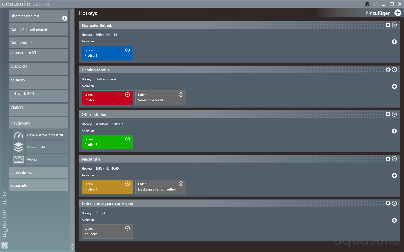Open the info icon in title bar
Viewport: 404px width, 252px height.
[x=376, y=4]
